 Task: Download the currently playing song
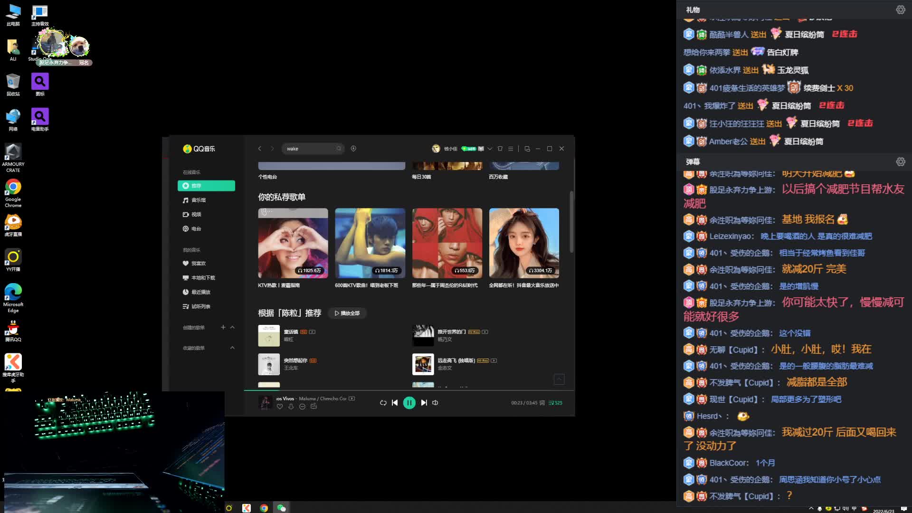(291, 407)
